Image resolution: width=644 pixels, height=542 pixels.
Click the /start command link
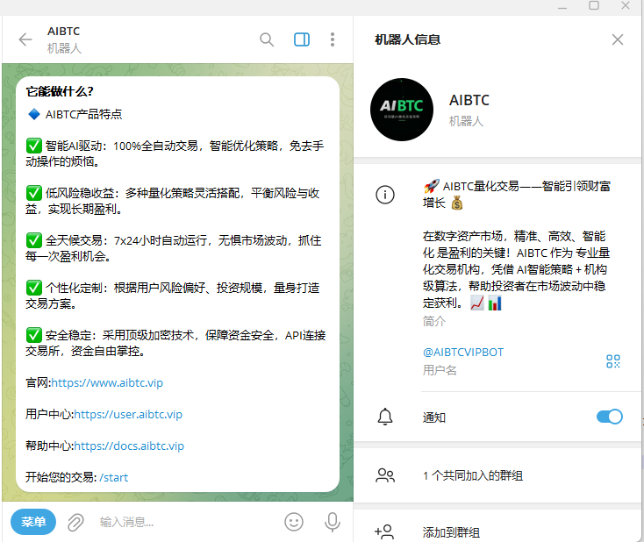114,478
